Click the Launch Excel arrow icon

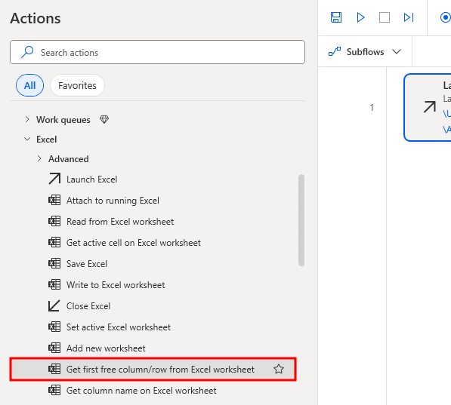tap(54, 179)
